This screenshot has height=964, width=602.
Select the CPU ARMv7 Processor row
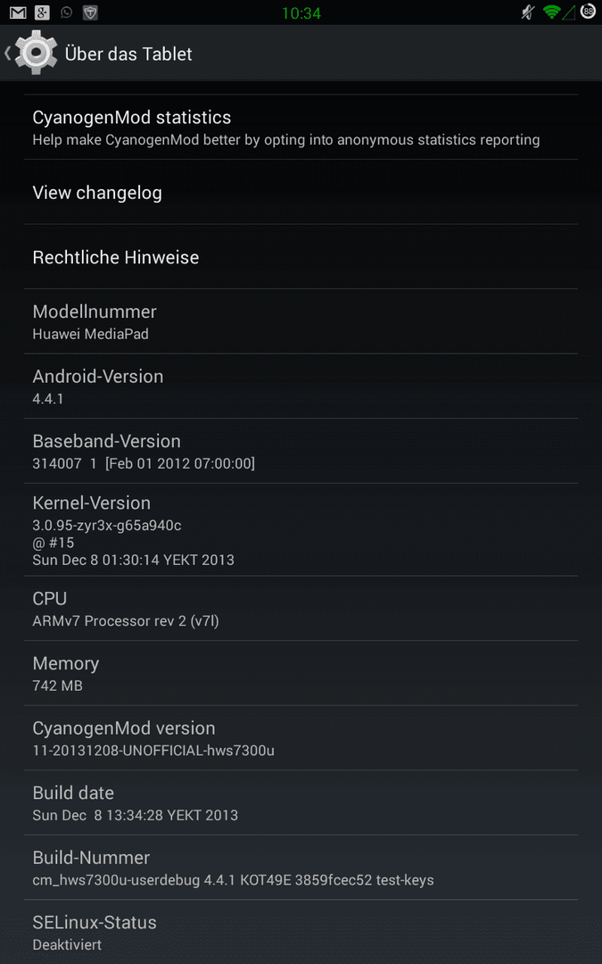[301, 608]
